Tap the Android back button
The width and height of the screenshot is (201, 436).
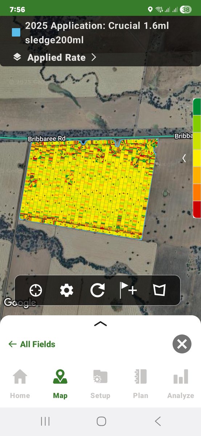158,421
